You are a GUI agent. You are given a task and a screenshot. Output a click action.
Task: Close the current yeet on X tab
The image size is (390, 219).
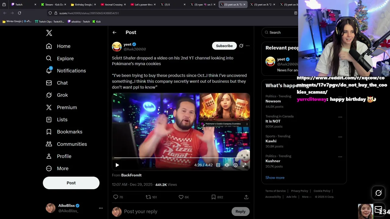[x=244, y=5]
